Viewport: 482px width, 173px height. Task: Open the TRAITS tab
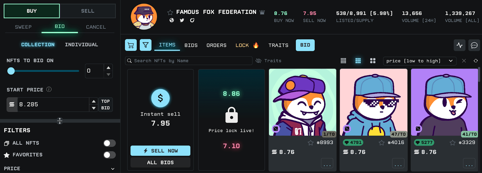[278, 45]
